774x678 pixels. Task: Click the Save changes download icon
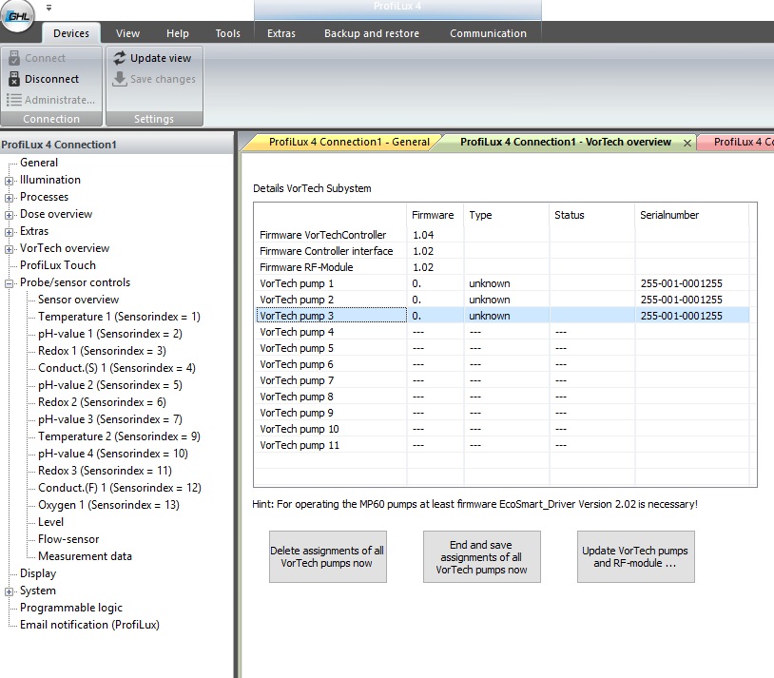(x=120, y=79)
